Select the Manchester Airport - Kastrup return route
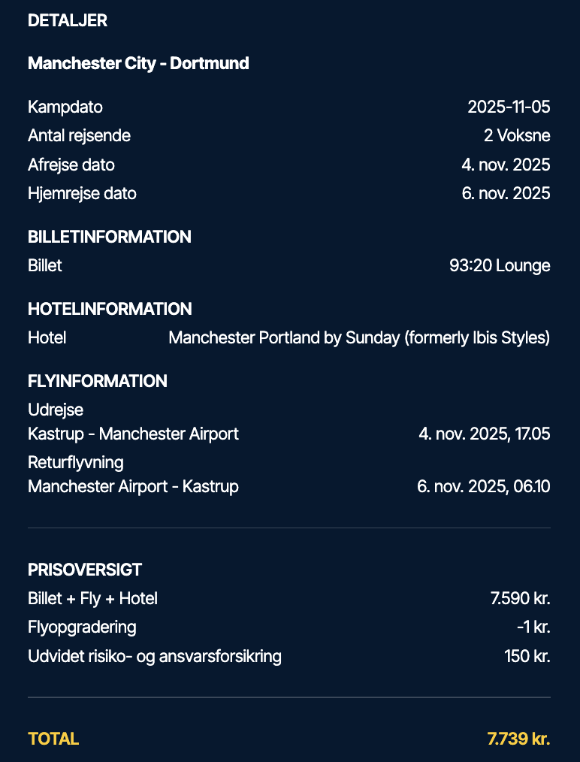The width and height of the screenshot is (580, 762). (133, 486)
